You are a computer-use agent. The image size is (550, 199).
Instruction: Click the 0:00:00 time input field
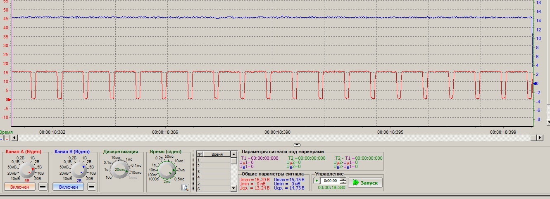coord(330,181)
